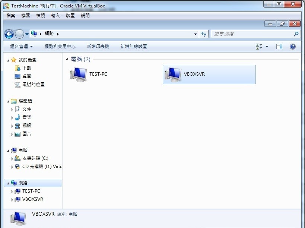Open the 裝置 menu
The width and height of the screenshot is (305, 228).
70,15
